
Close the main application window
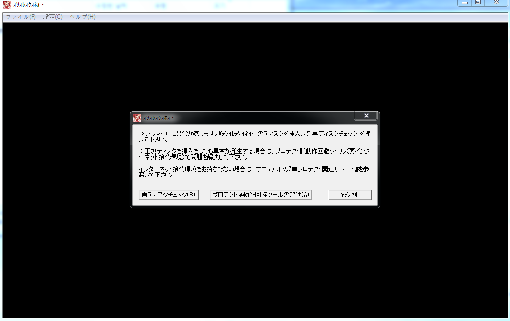coord(496,3)
